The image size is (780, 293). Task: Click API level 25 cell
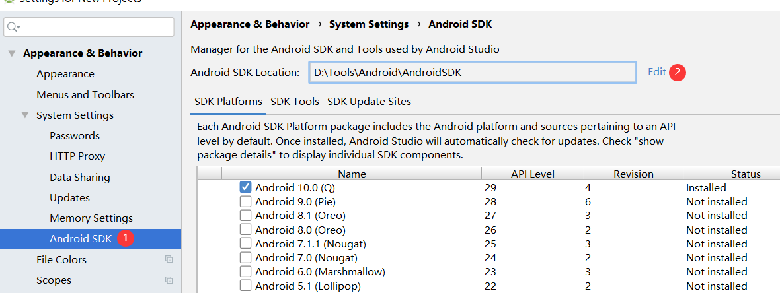point(490,244)
